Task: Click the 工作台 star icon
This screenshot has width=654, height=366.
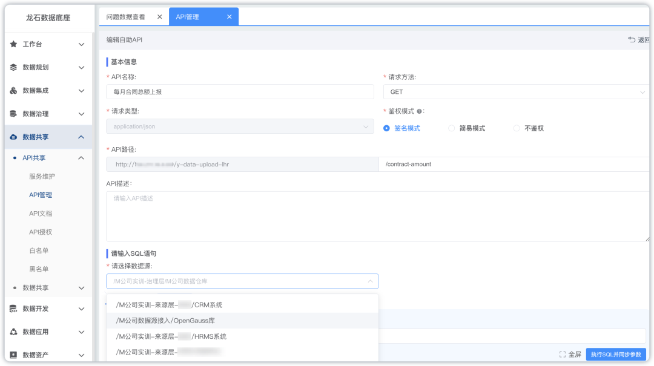Action: tap(13, 44)
